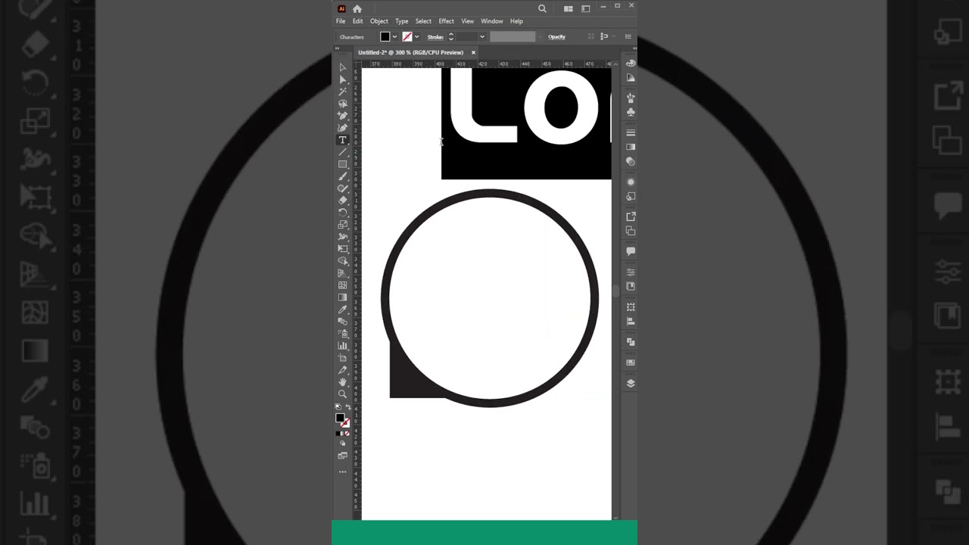Image resolution: width=969 pixels, height=545 pixels.
Task: Open the Stroke panel icon
Action: click(x=631, y=132)
